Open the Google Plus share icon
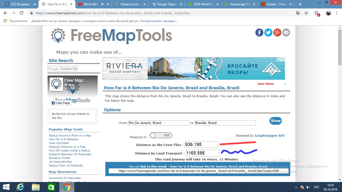 tap(277, 32)
